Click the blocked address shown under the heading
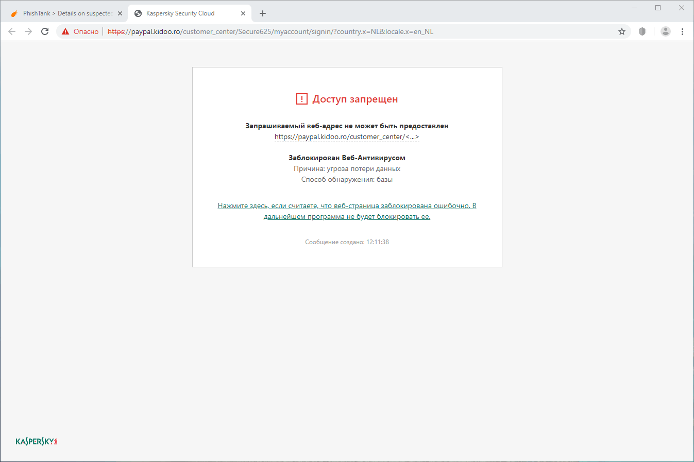Viewport: 694px width, 462px height. (x=347, y=136)
